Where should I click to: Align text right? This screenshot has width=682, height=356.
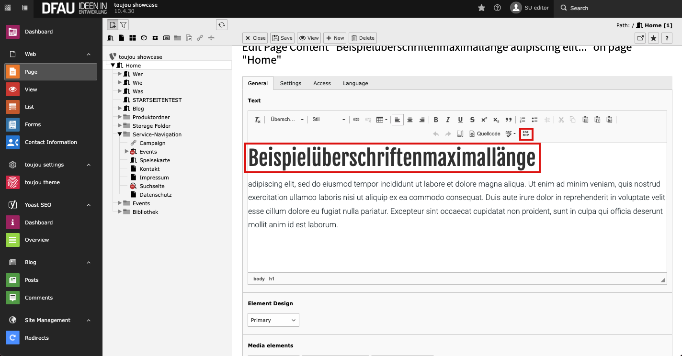click(422, 120)
